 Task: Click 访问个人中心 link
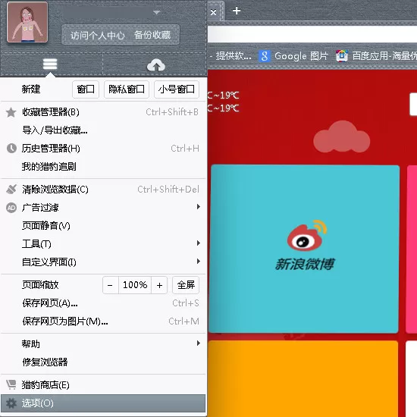(97, 35)
